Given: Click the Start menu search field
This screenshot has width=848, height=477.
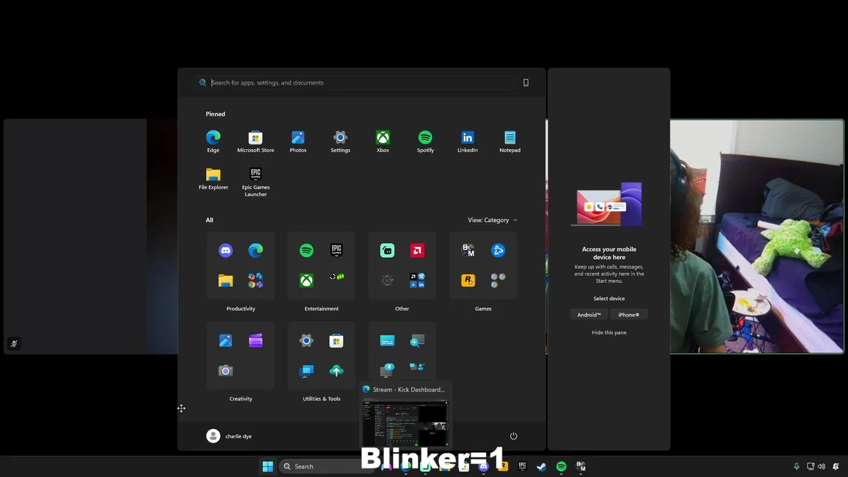Looking at the screenshot, I should coord(356,83).
